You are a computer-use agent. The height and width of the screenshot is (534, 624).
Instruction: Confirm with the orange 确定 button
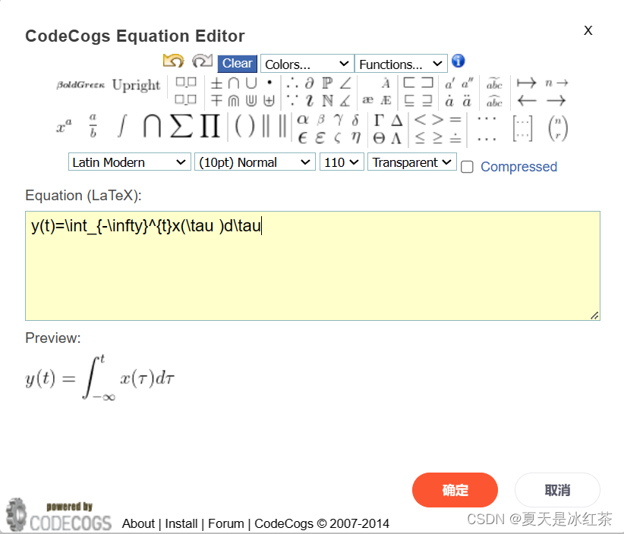tap(455, 490)
